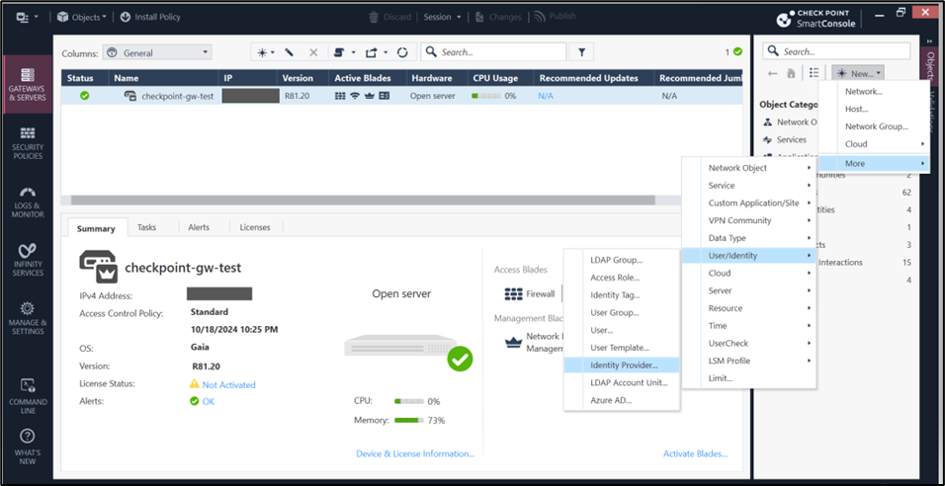Expand the Session dropdown menu
Viewport: 945px width, 486px height.
(x=441, y=17)
